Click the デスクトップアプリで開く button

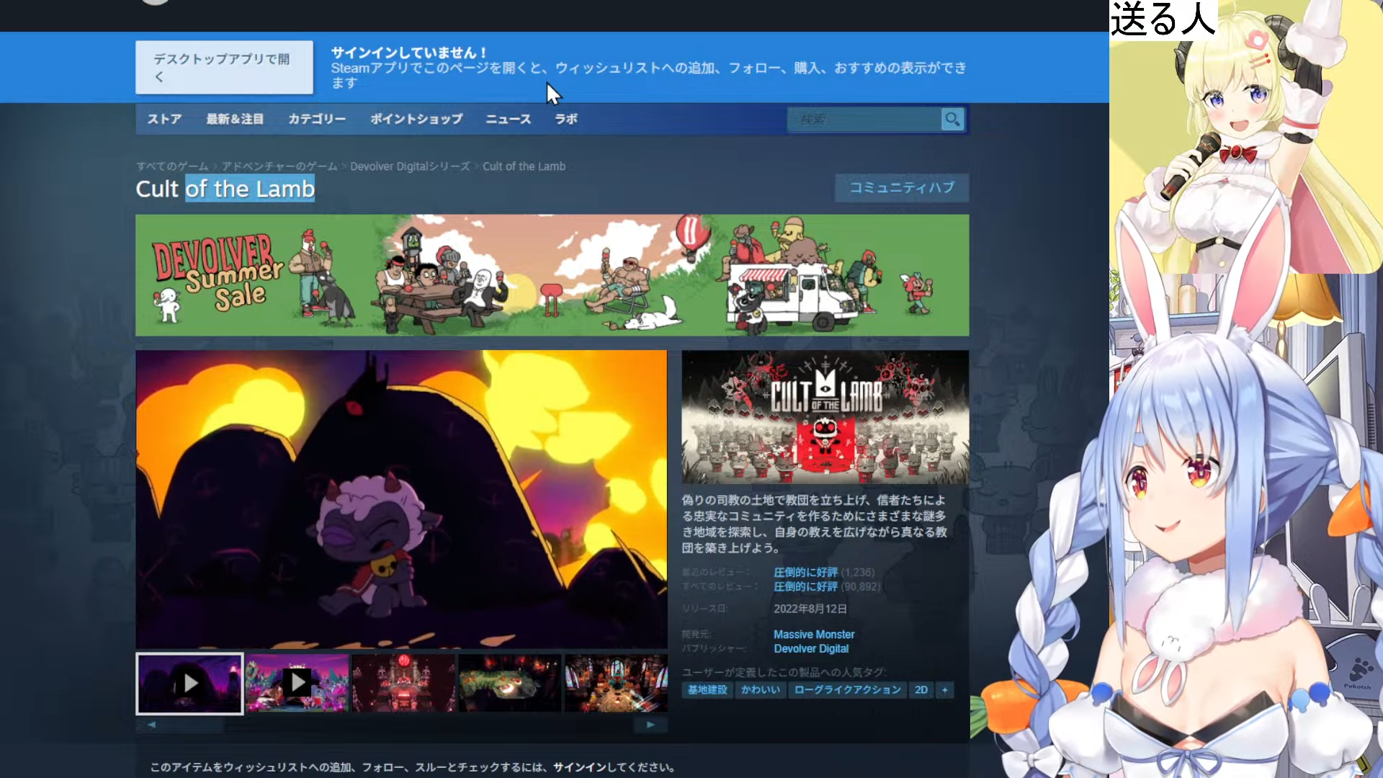click(224, 67)
